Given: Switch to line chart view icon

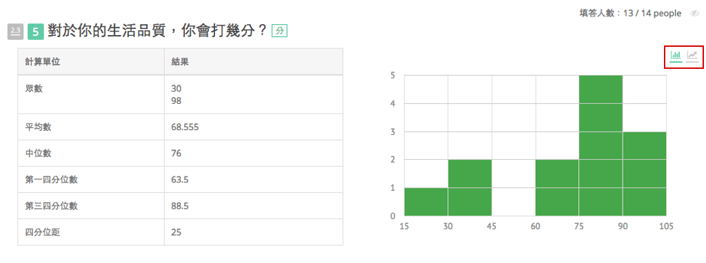Looking at the screenshot, I should click(692, 56).
